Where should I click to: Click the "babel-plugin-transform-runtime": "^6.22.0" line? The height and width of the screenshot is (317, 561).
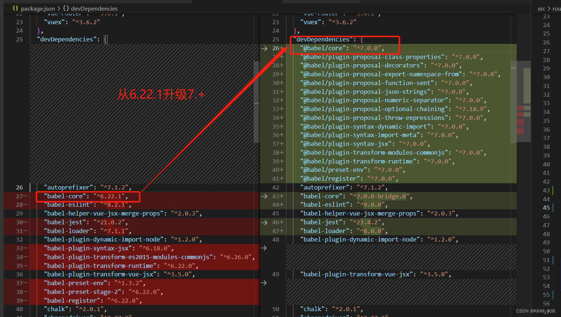click(121, 266)
